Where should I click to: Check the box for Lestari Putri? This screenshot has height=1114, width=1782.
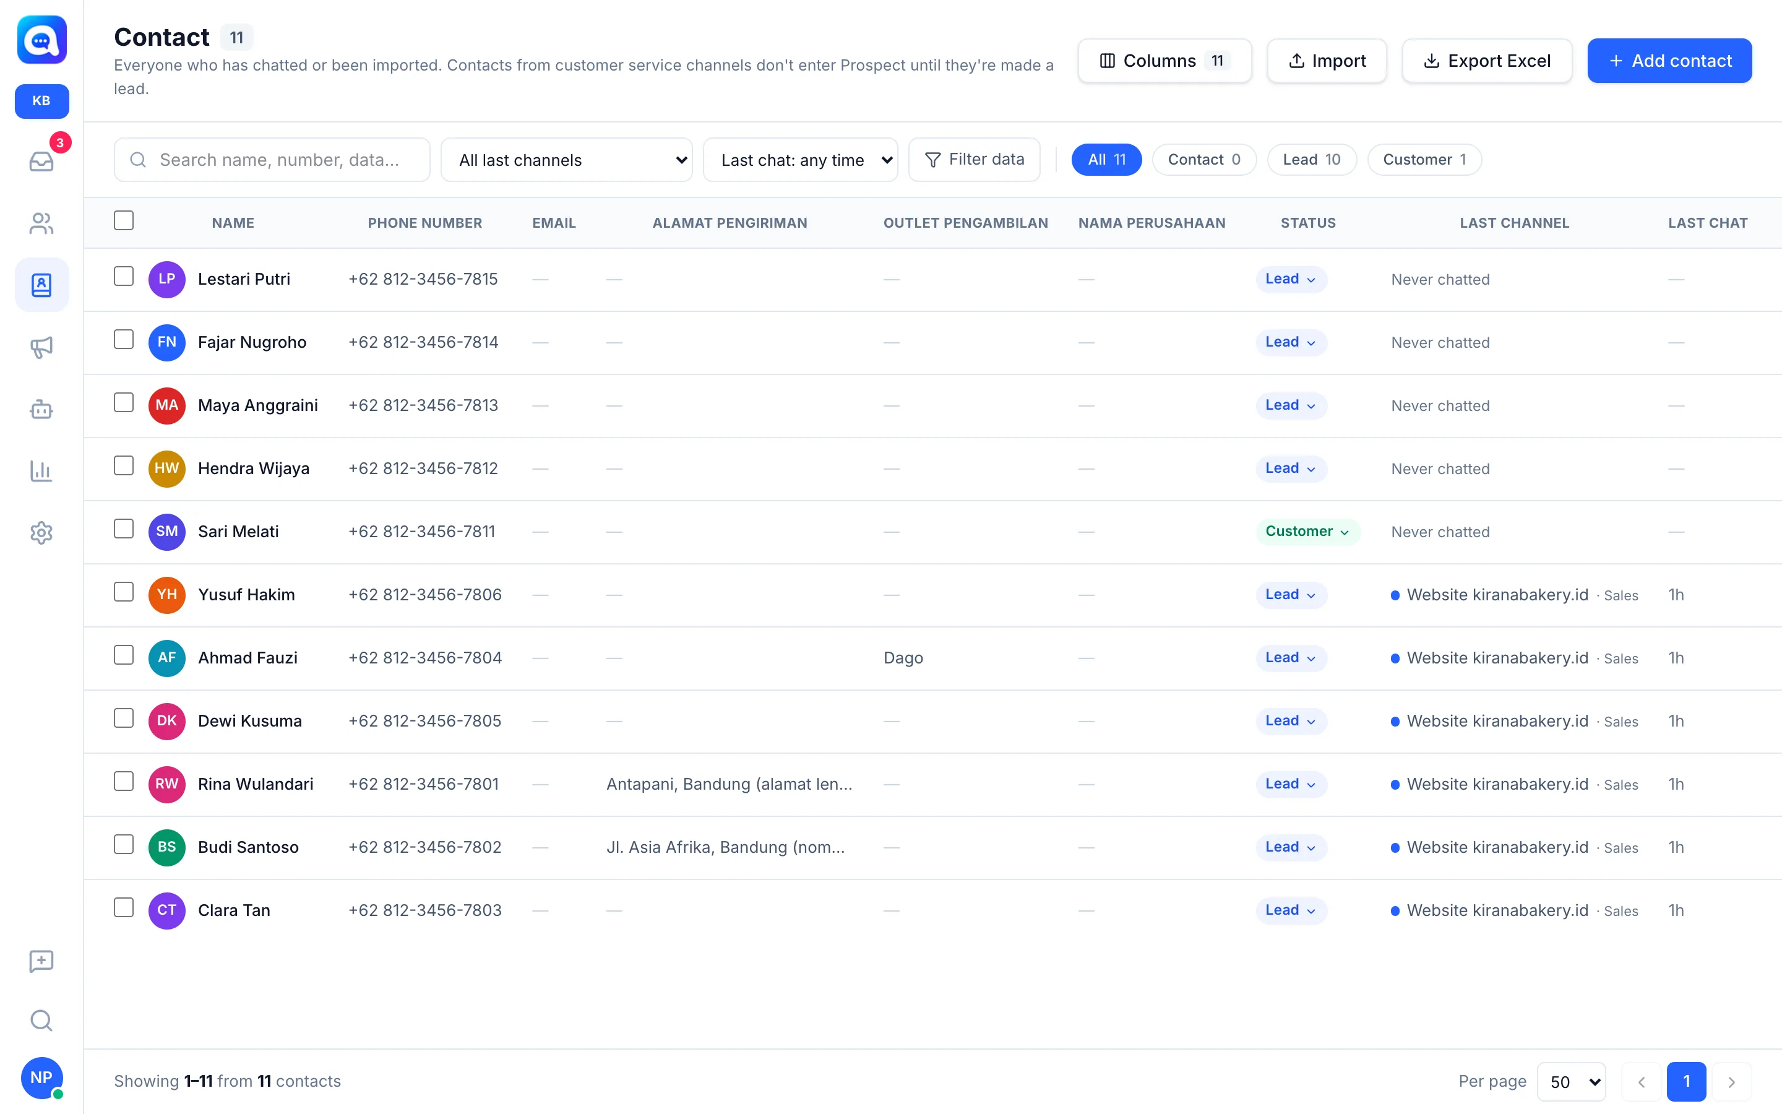(x=124, y=276)
